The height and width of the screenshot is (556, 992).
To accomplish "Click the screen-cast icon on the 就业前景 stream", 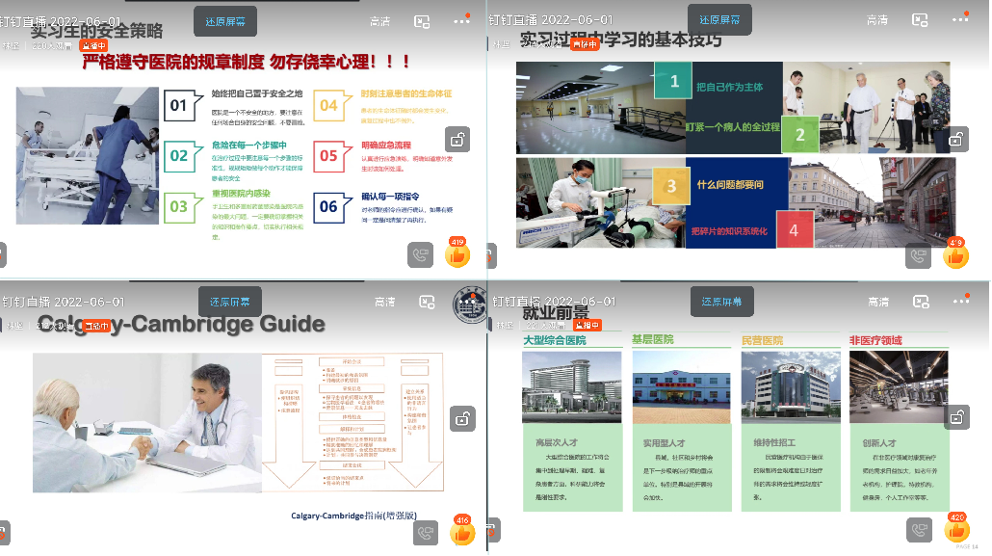I will (920, 303).
